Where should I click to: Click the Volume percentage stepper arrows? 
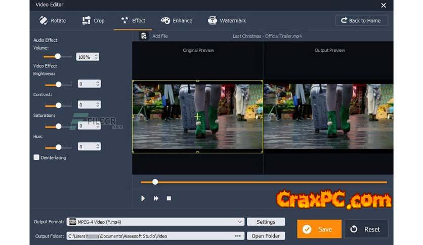click(x=96, y=57)
